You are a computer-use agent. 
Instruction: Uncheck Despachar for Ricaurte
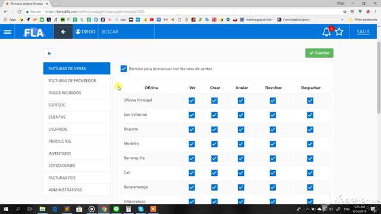(310, 130)
